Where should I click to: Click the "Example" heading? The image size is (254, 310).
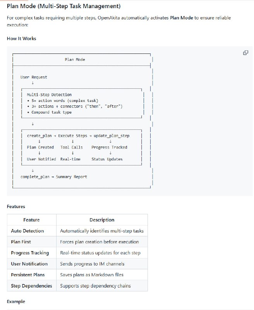tap(16, 301)
